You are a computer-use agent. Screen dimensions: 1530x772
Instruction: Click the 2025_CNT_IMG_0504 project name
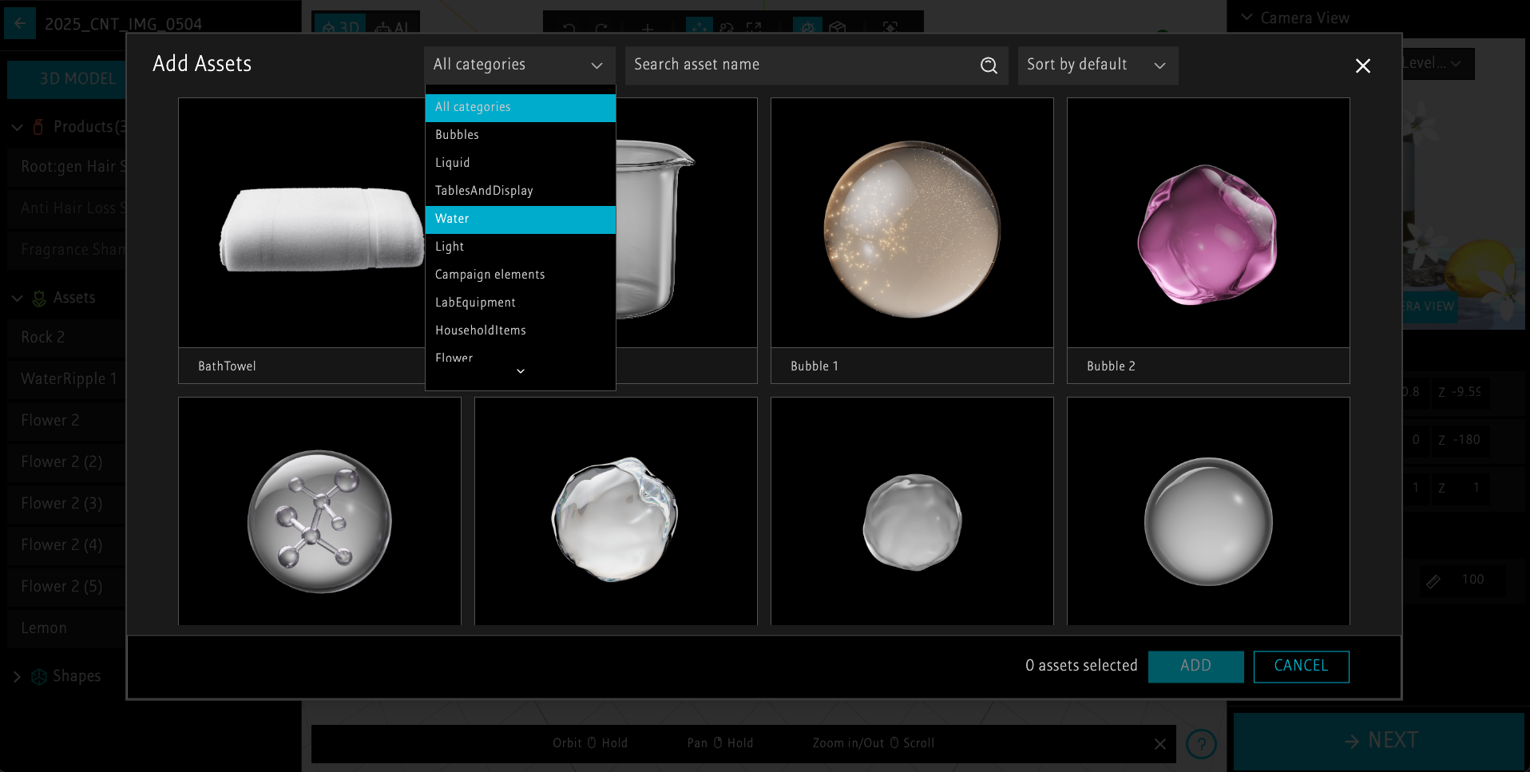click(x=124, y=24)
